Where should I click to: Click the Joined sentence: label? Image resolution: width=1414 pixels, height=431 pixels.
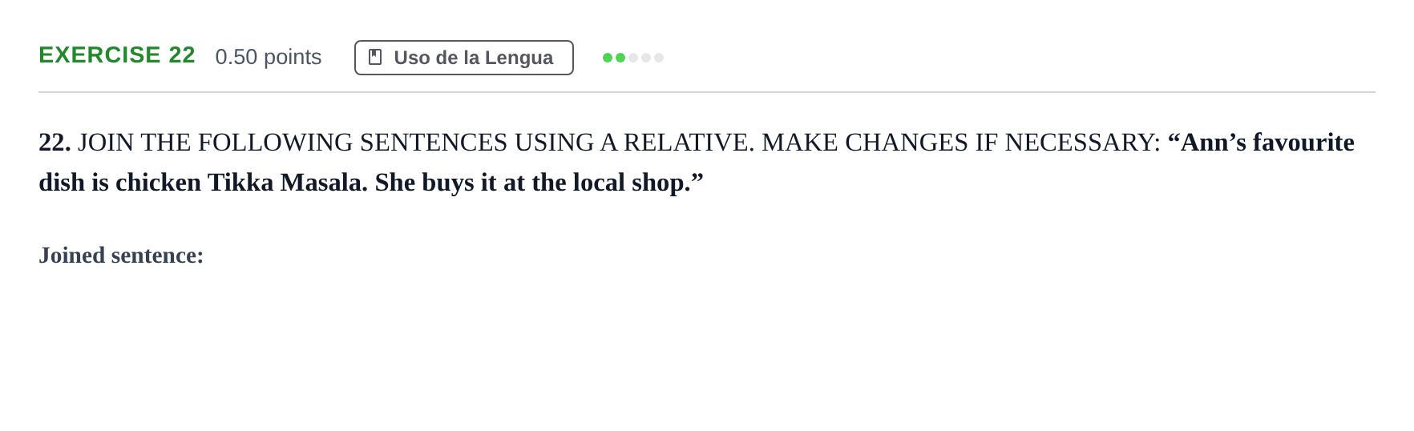(121, 256)
